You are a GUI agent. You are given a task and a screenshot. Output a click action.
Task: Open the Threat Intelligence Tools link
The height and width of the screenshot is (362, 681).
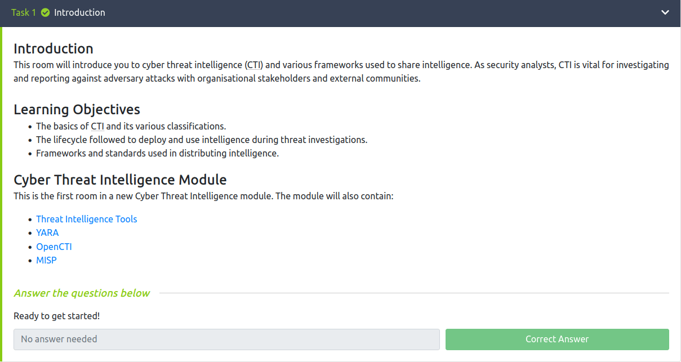click(x=86, y=219)
